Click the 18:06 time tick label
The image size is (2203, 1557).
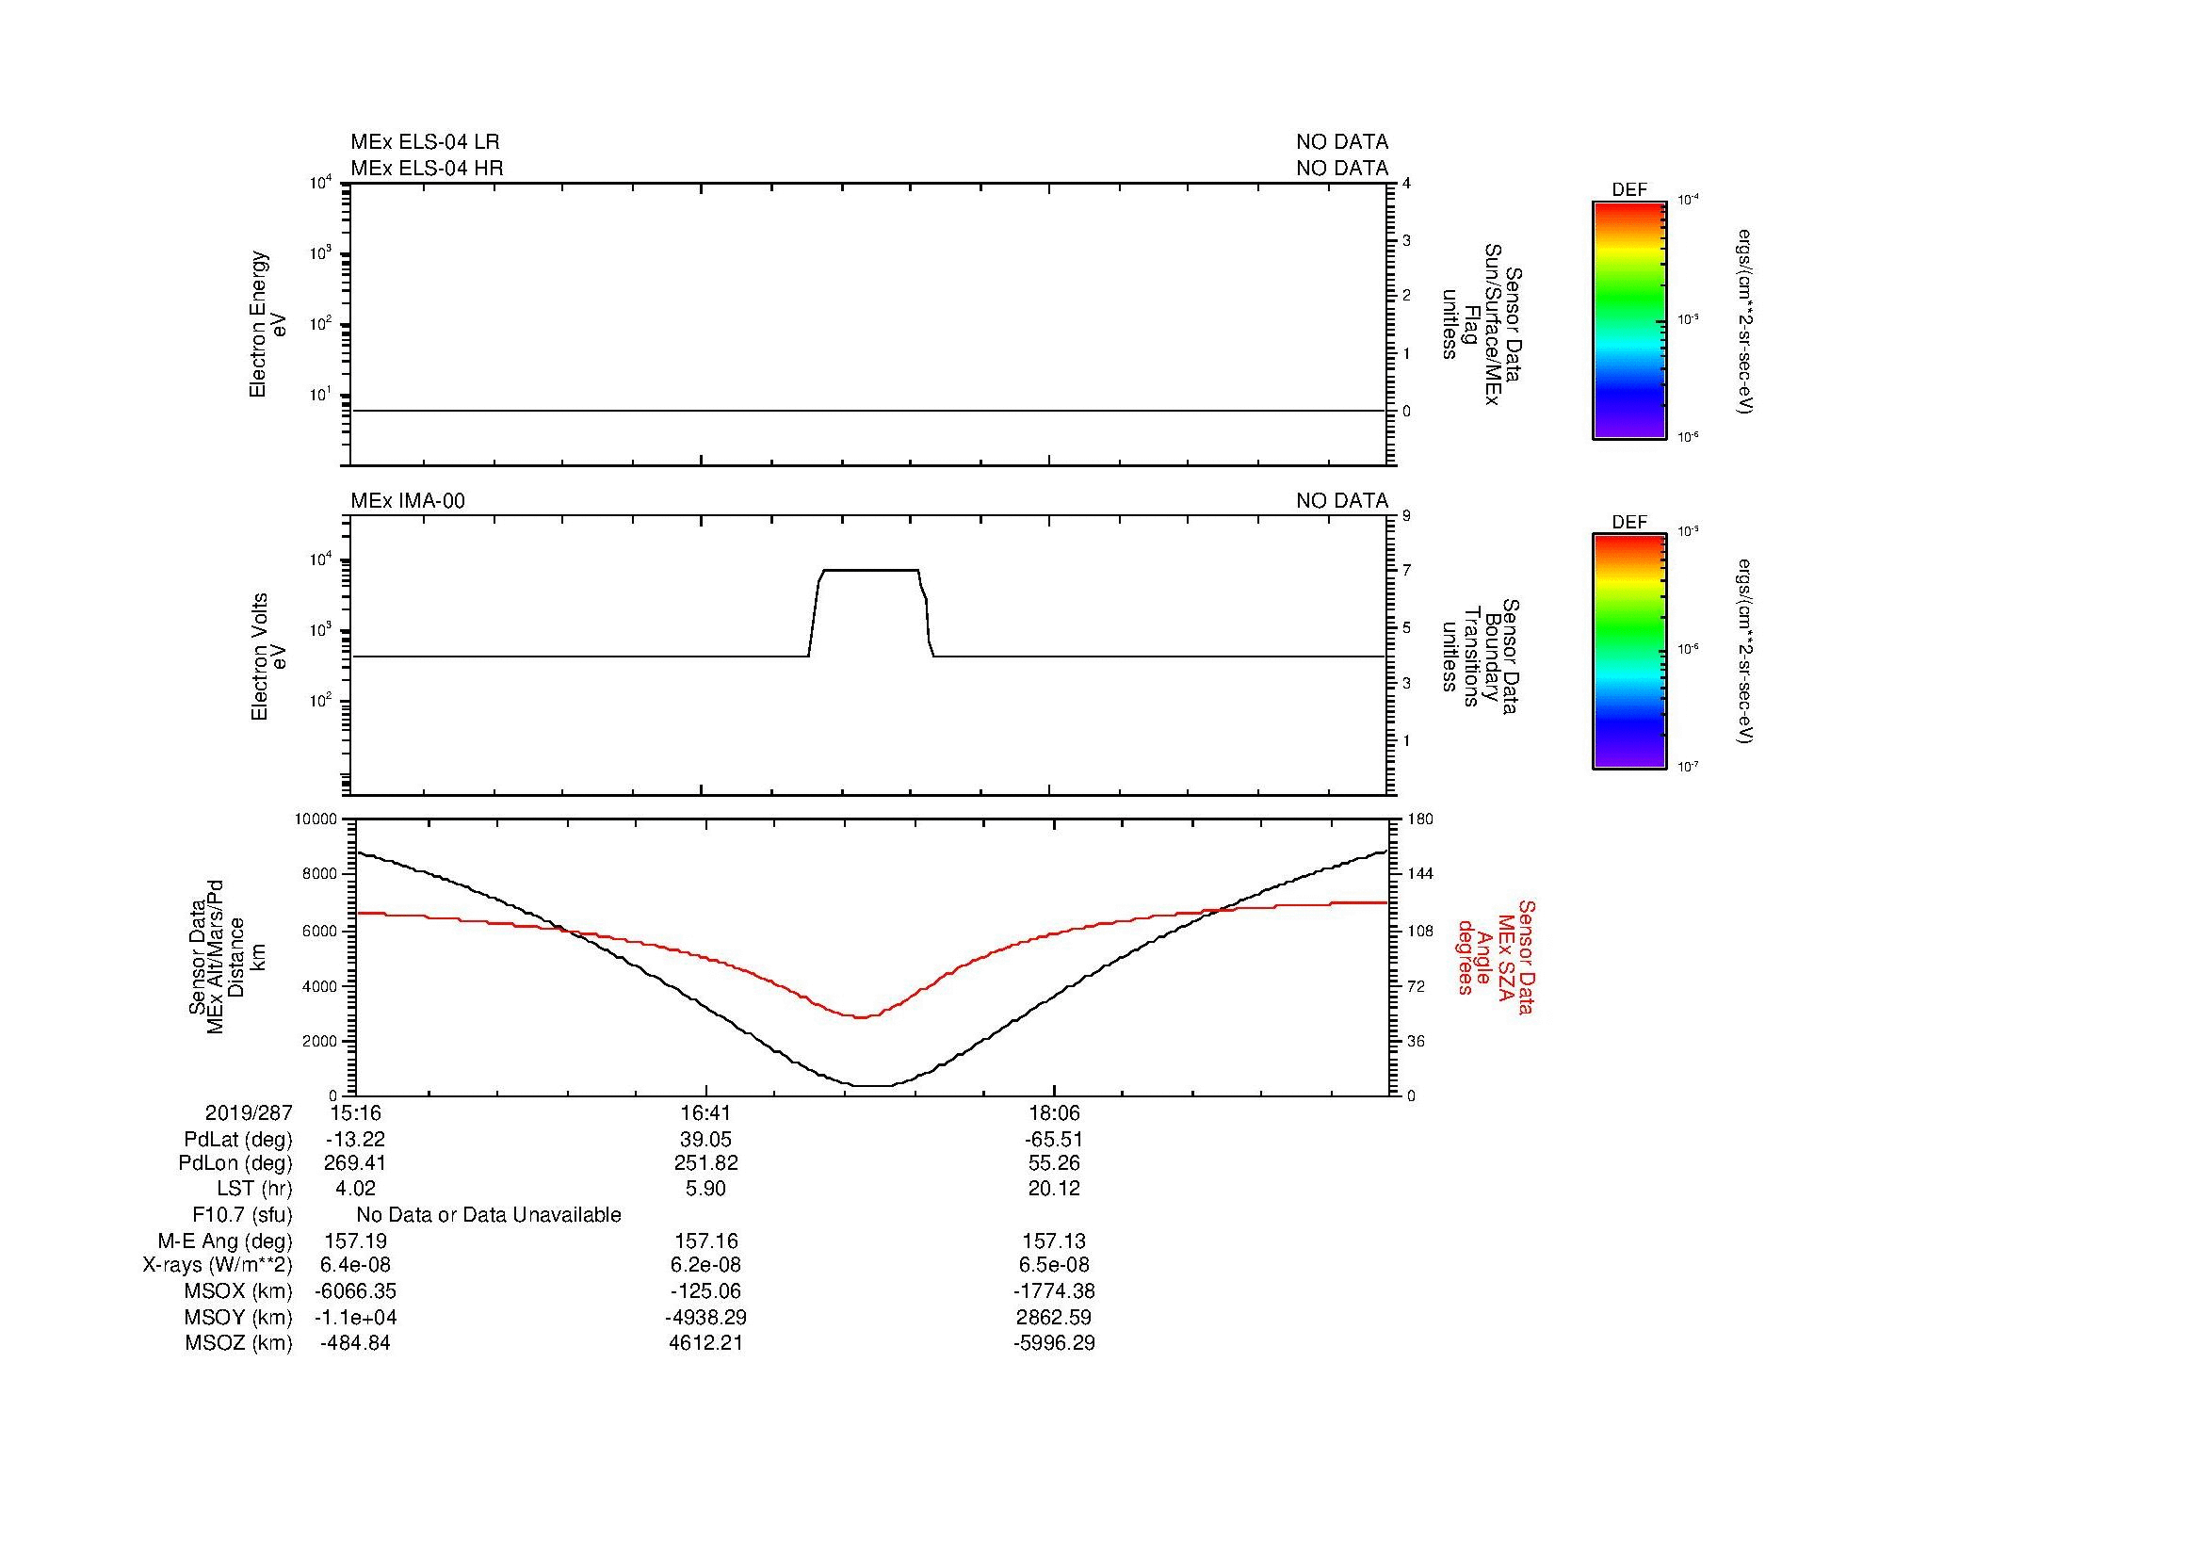(x=1054, y=1112)
